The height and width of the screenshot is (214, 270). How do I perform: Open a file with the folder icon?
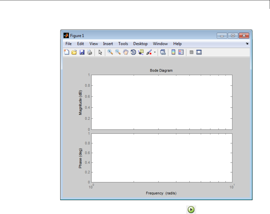click(x=74, y=52)
